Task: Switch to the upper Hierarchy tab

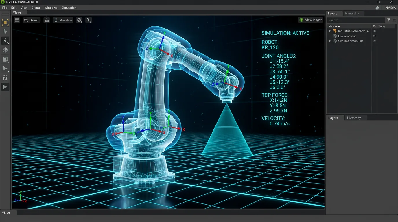Action: pyautogui.click(x=352, y=14)
